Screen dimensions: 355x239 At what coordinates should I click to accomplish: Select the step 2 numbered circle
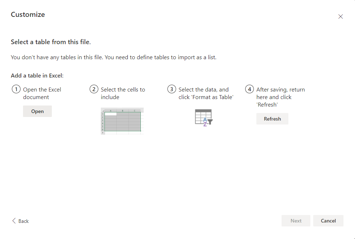point(94,89)
